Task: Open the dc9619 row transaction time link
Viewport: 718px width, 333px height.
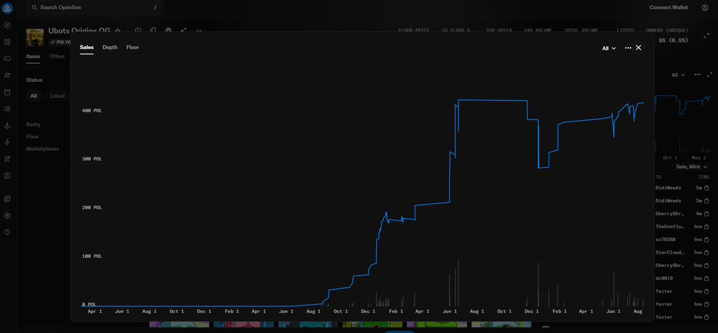Action: (x=702, y=278)
